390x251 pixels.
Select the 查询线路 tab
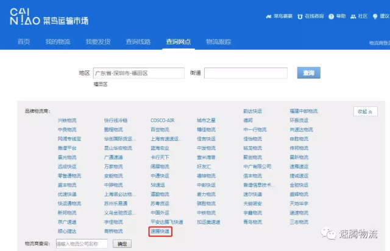pos(138,42)
